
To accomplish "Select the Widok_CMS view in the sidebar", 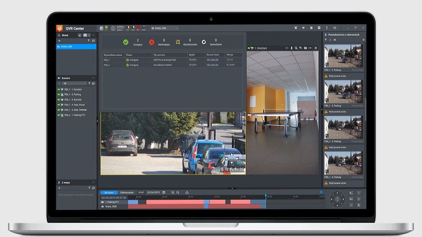I will (76, 46).
